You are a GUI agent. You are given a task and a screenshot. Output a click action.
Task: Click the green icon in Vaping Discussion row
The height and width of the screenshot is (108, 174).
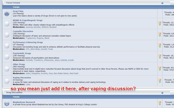[x=160, y=82]
